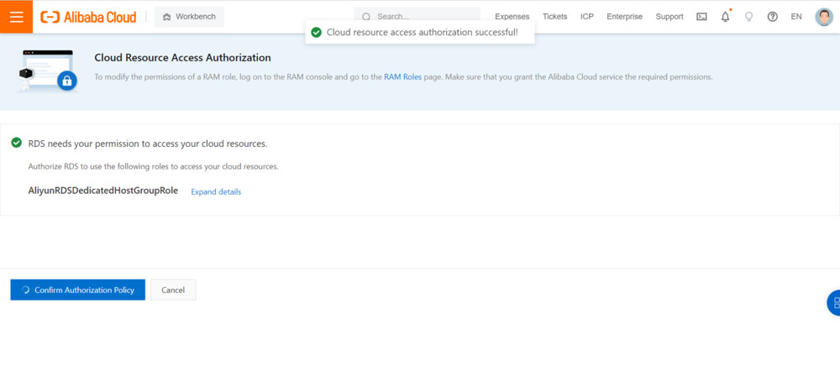Image resolution: width=840 pixels, height=366 pixels.
Task: Open the Tickets menu
Action: 554,17
